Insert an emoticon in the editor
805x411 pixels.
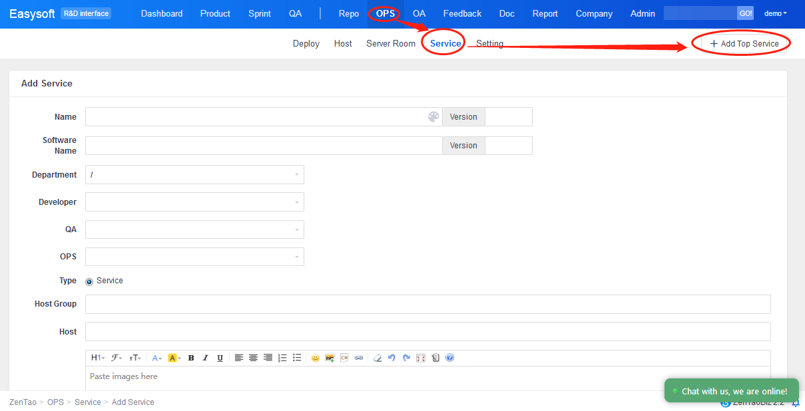pos(316,358)
